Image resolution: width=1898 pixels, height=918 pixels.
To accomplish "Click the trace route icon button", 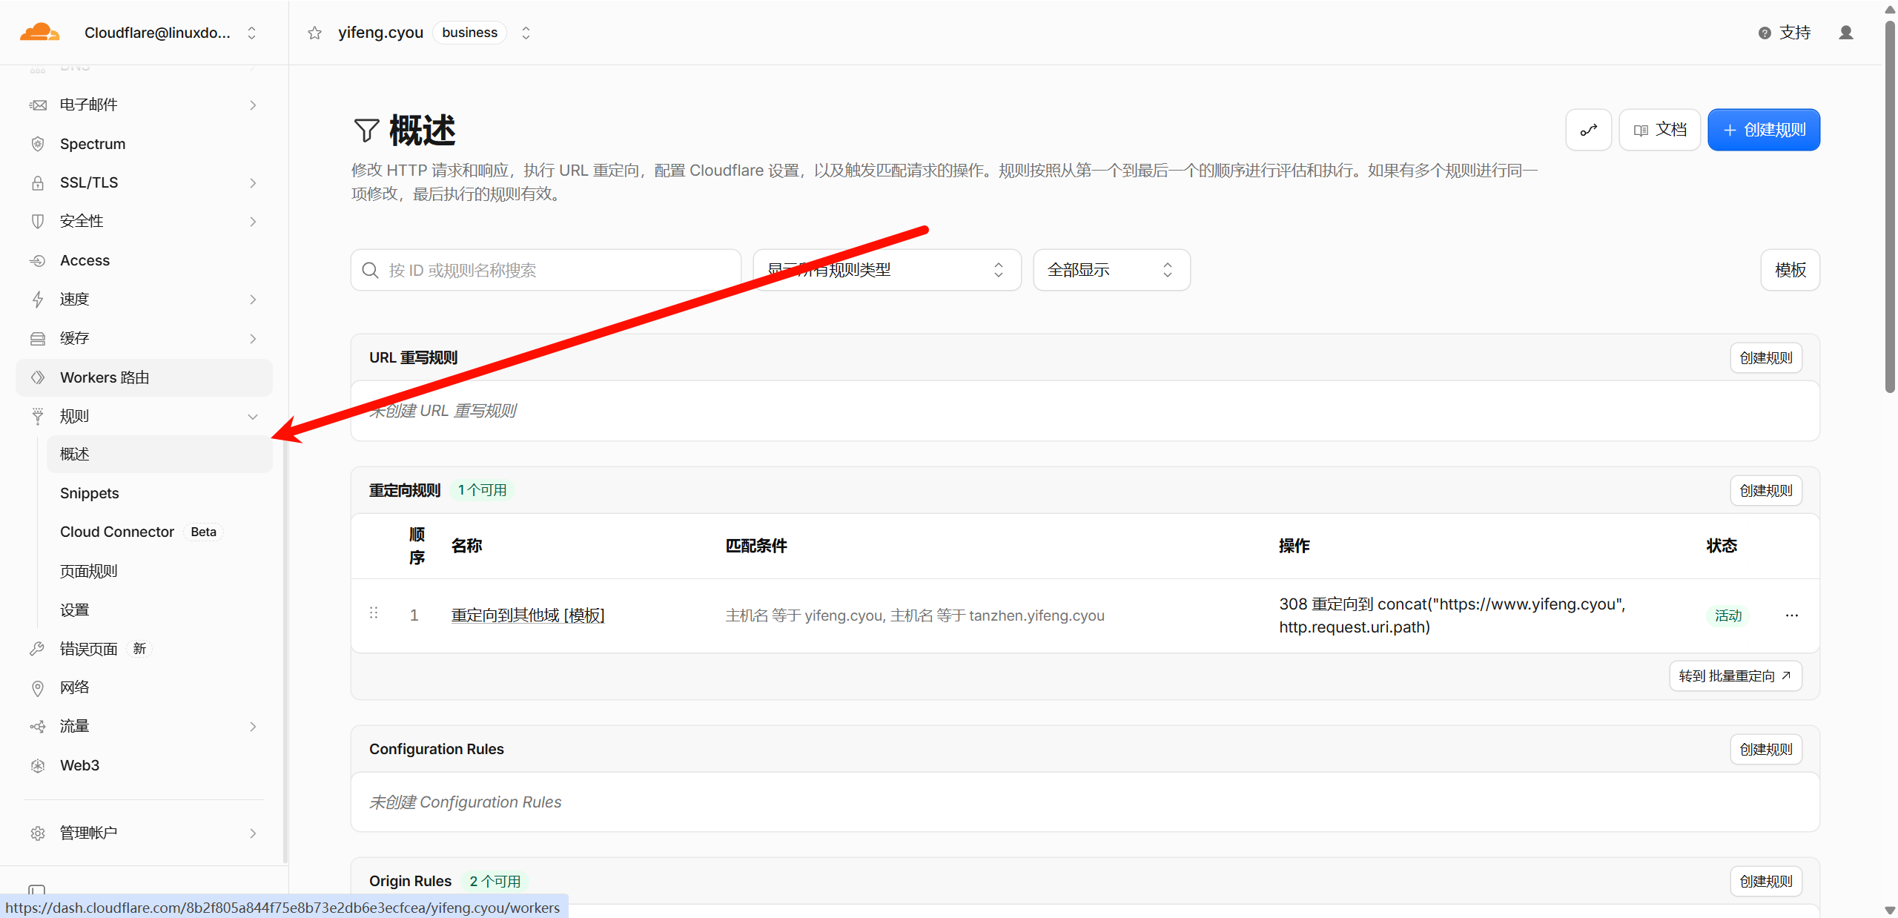I will [x=1588, y=130].
